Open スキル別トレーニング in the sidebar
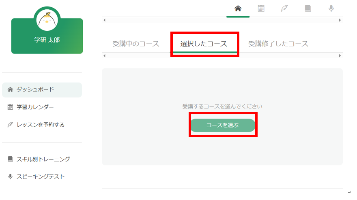 pyautogui.click(x=43, y=159)
